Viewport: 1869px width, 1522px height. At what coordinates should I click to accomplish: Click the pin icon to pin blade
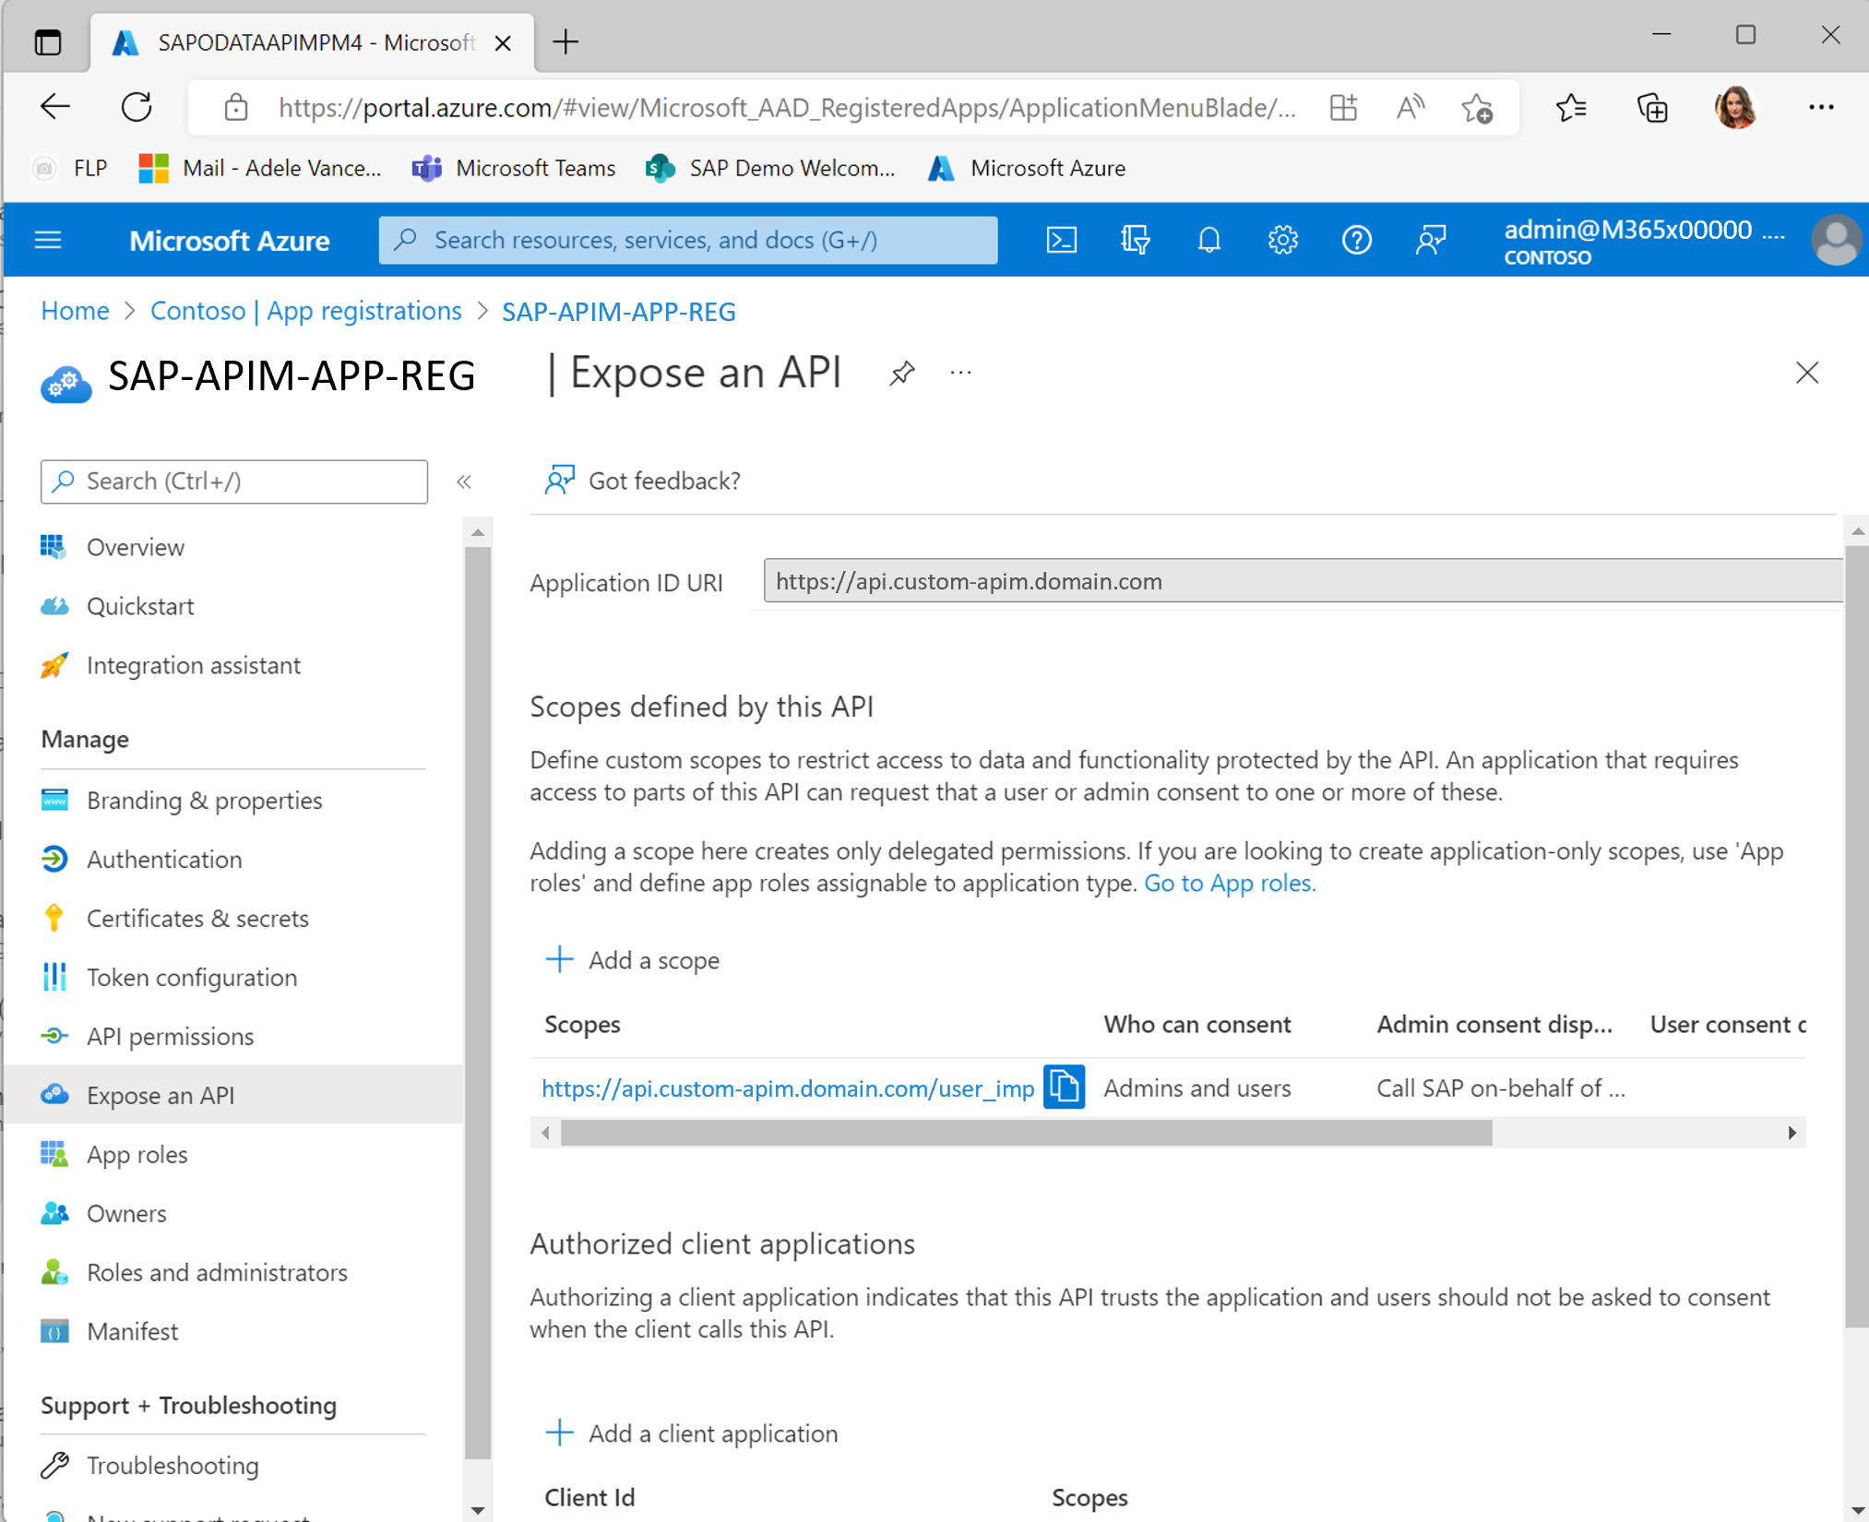tap(899, 373)
